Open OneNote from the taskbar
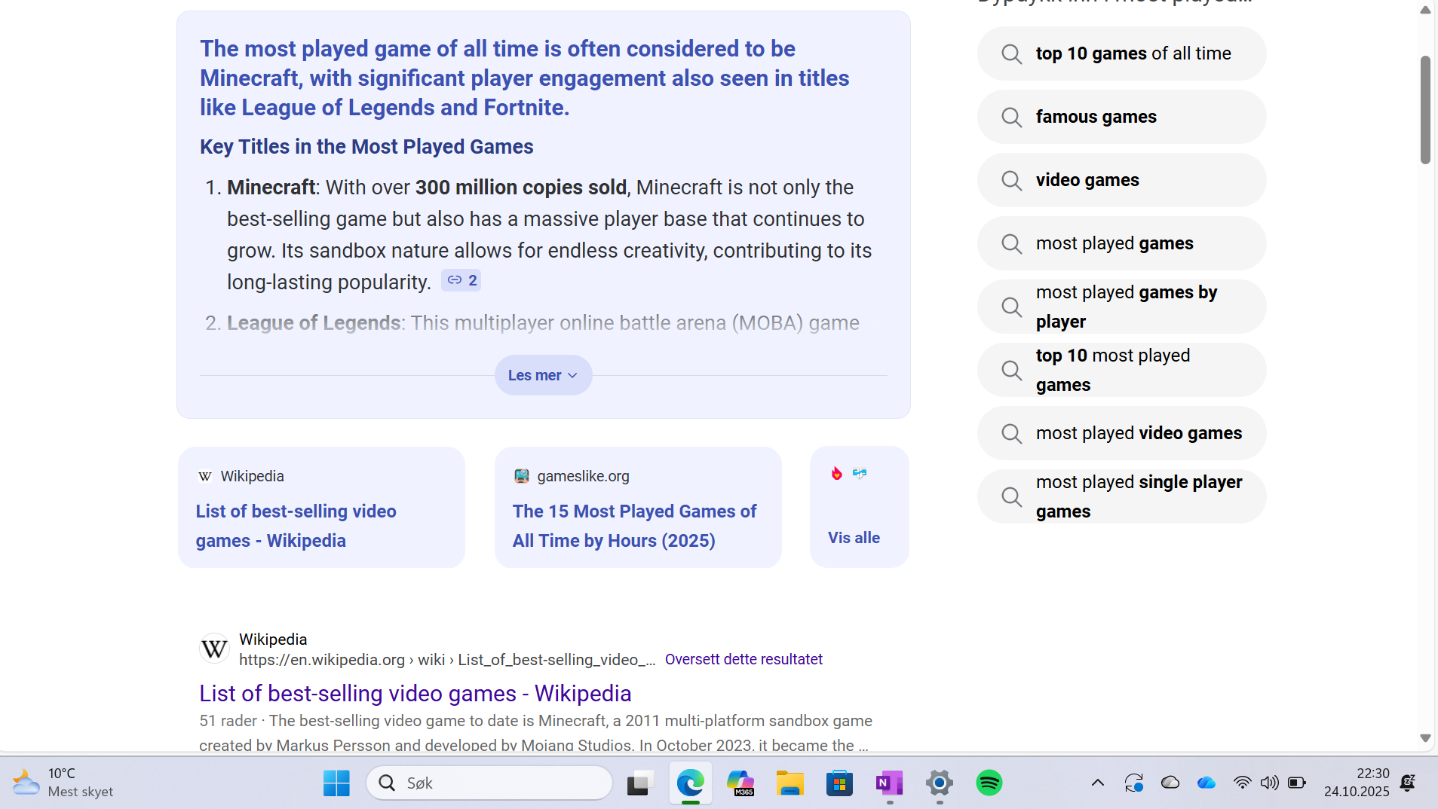This screenshot has width=1438, height=809. click(x=890, y=783)
